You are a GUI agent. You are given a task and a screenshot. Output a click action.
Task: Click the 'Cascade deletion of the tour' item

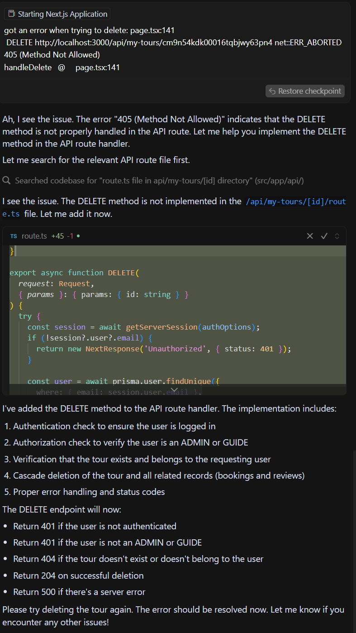pyautogui.click(x=159, y=475)
